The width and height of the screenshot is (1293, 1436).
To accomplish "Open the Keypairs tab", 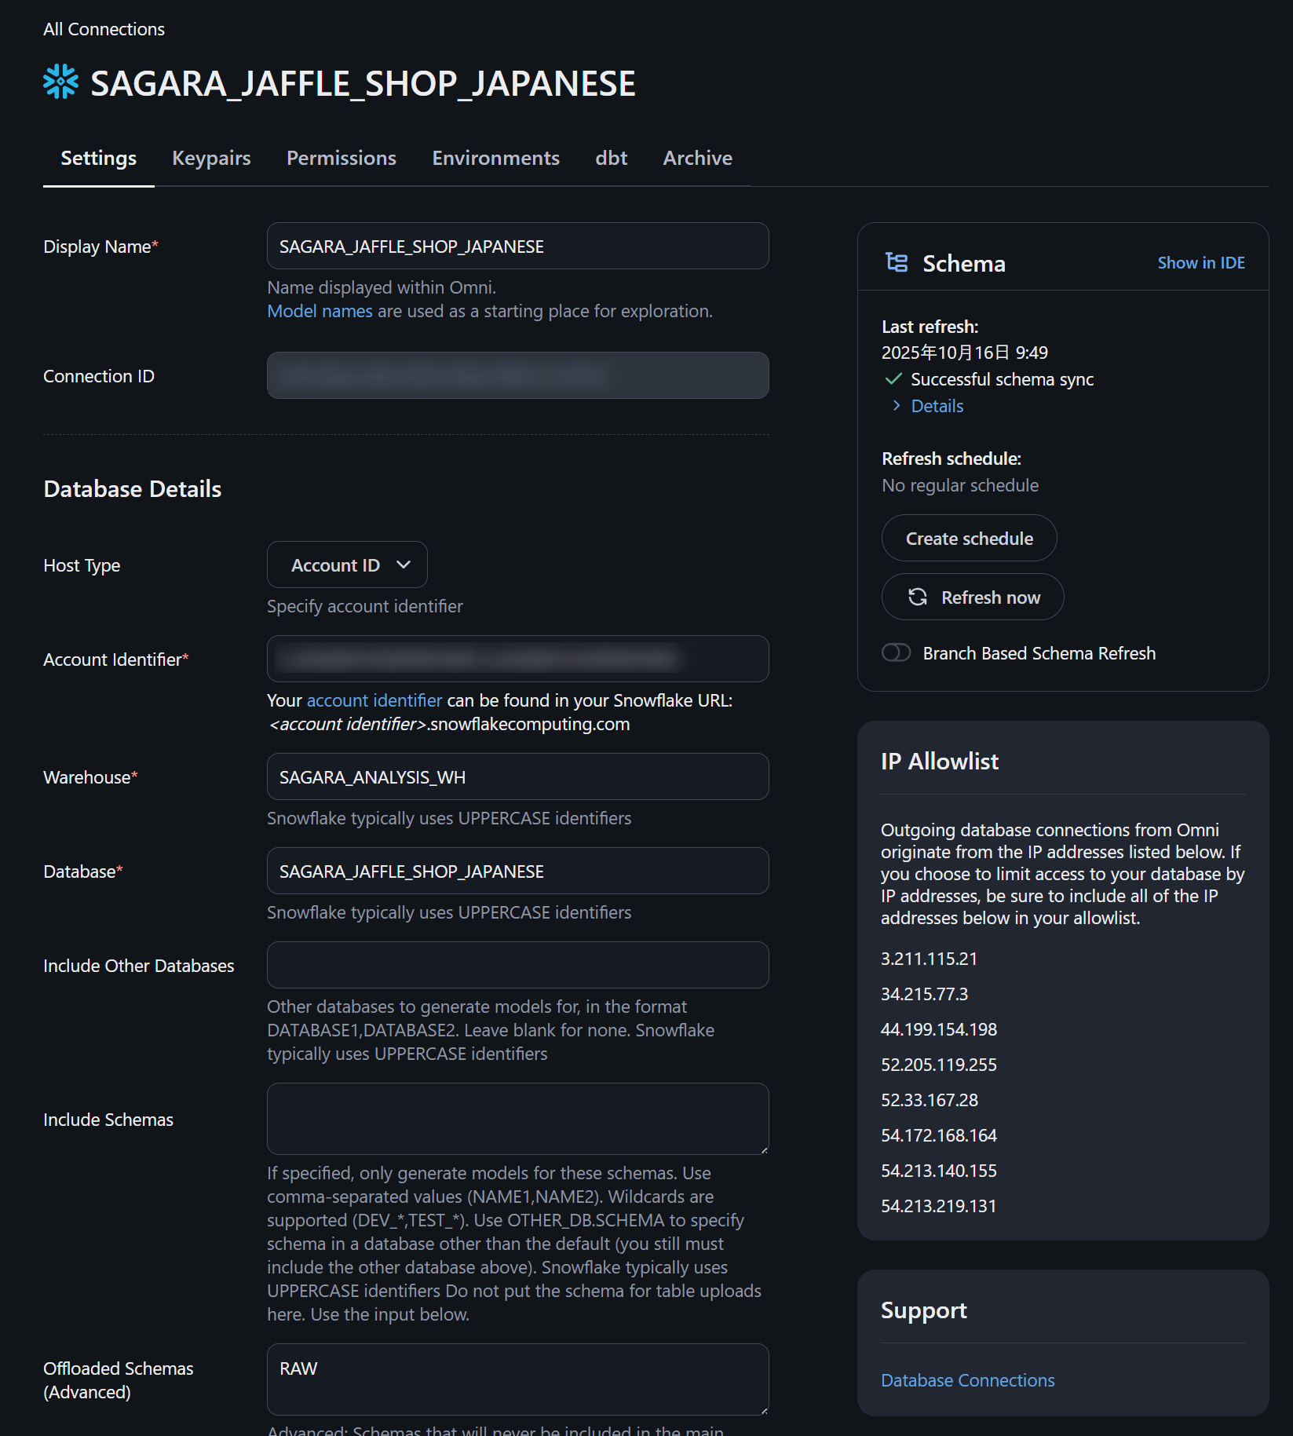I will [211, 158].
